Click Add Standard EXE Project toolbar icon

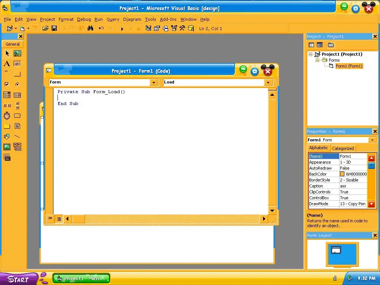(10, 28)
